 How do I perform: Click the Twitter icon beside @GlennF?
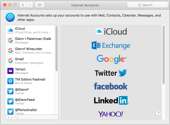[11, 91]
